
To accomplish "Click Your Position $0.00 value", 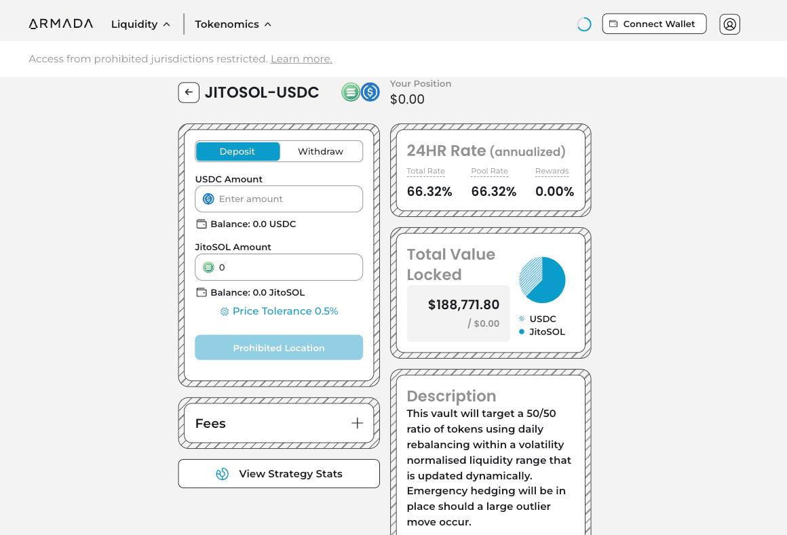I will [x=407, y=99].
